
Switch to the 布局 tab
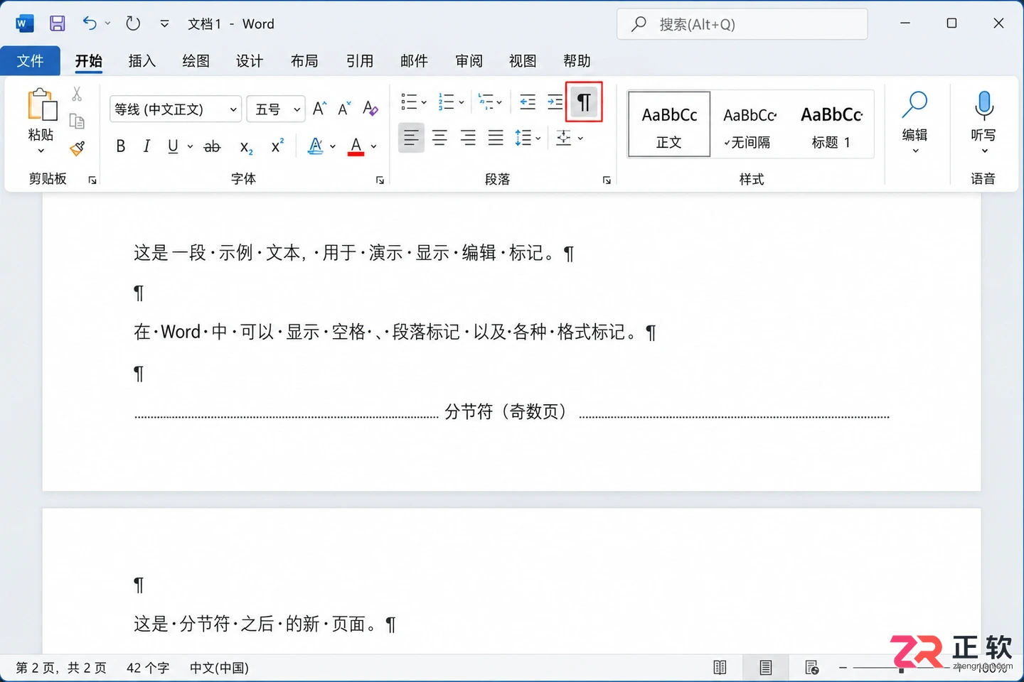pos(304,61)
